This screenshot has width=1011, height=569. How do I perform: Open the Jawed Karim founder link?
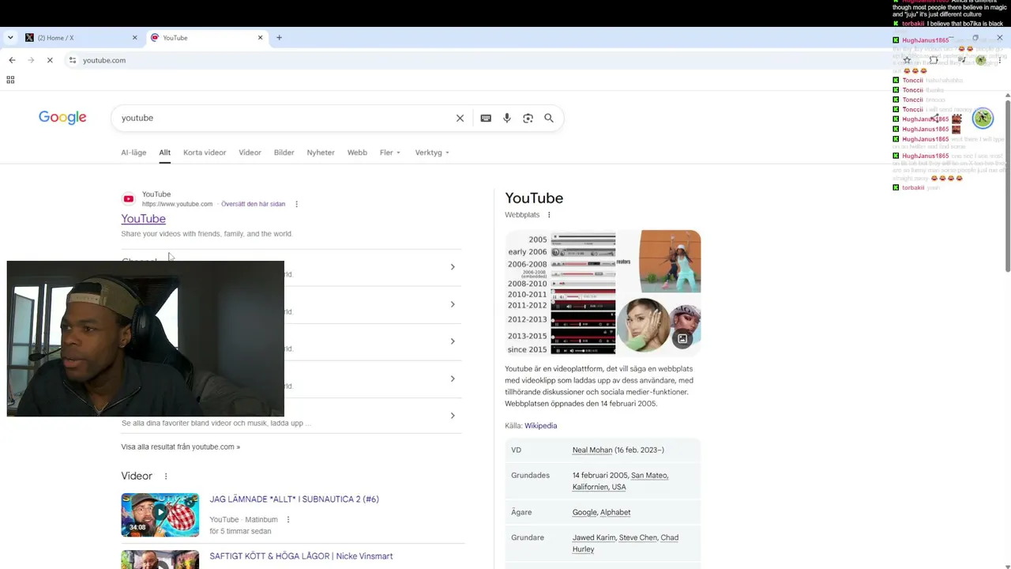(x=594, y=538)
